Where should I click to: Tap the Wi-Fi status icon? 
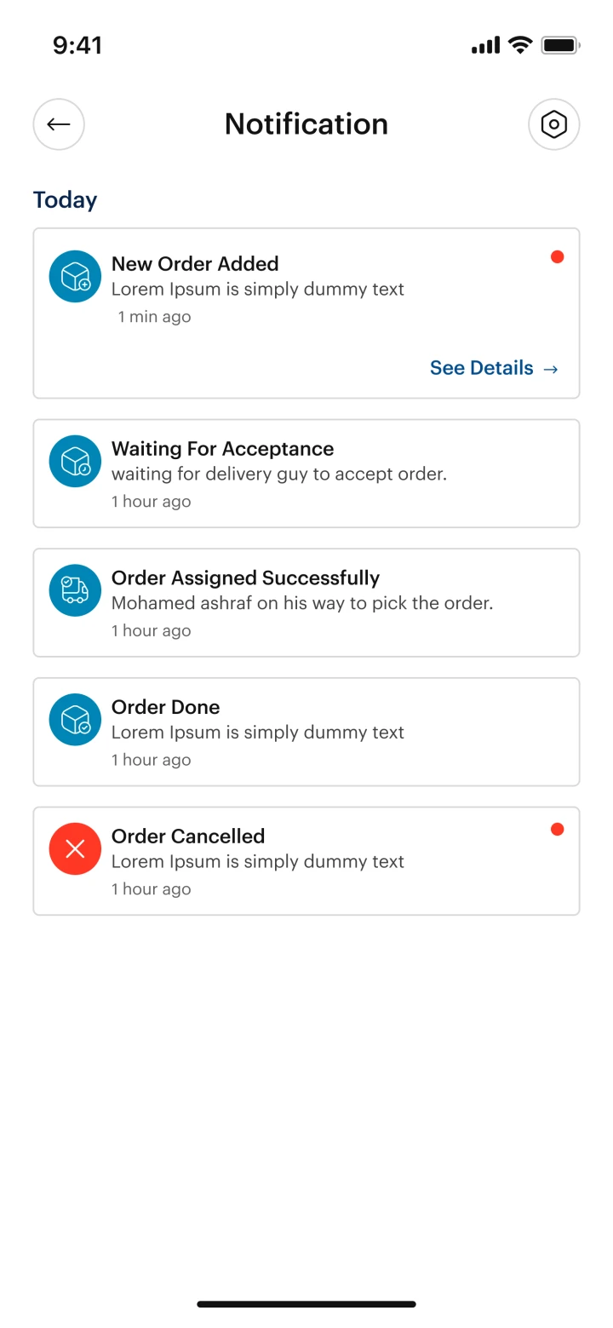point(519,45)
